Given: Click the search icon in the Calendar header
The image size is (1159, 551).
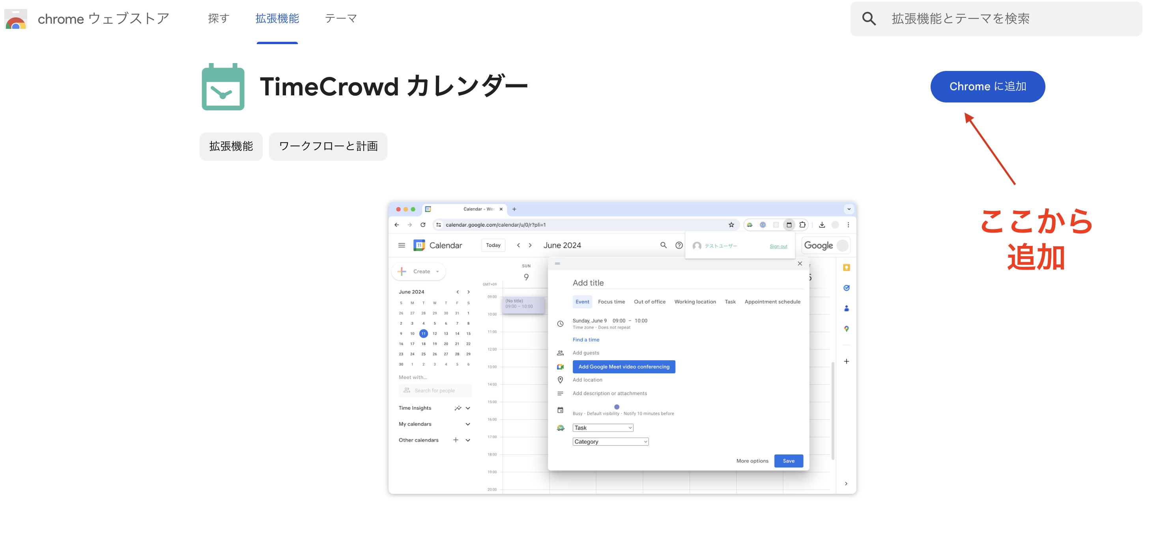Looking at the screenshot, I should pyautogui.click(x=664, y=245).
